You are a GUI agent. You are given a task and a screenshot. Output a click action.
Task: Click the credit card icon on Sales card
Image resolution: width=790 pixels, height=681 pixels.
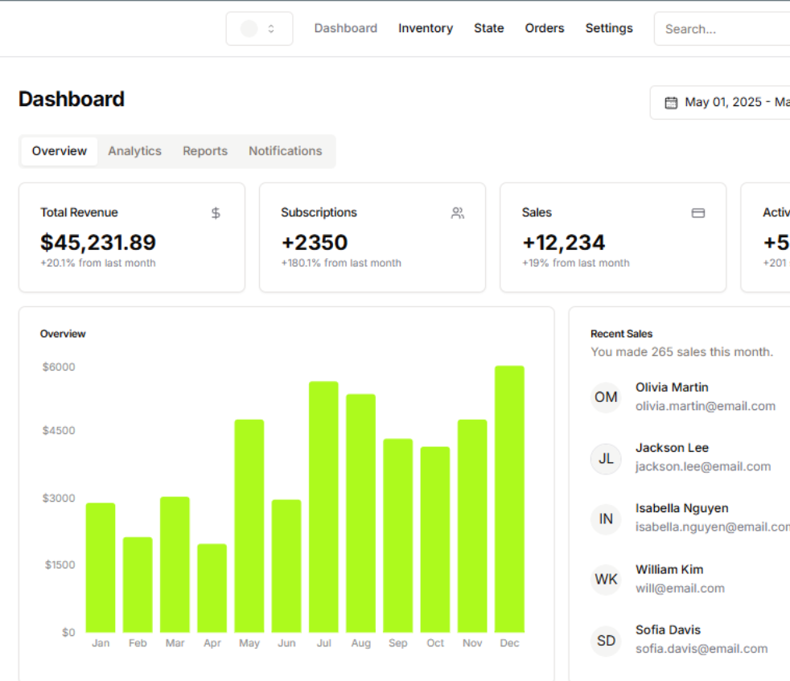[698, 213]
